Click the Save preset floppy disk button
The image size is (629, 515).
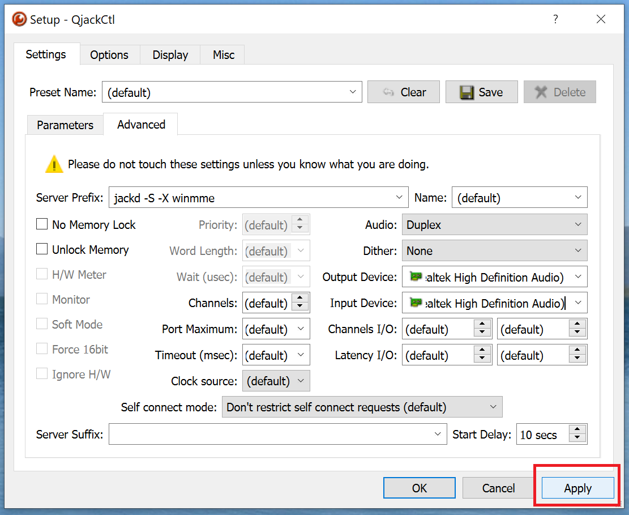[481, 92]
